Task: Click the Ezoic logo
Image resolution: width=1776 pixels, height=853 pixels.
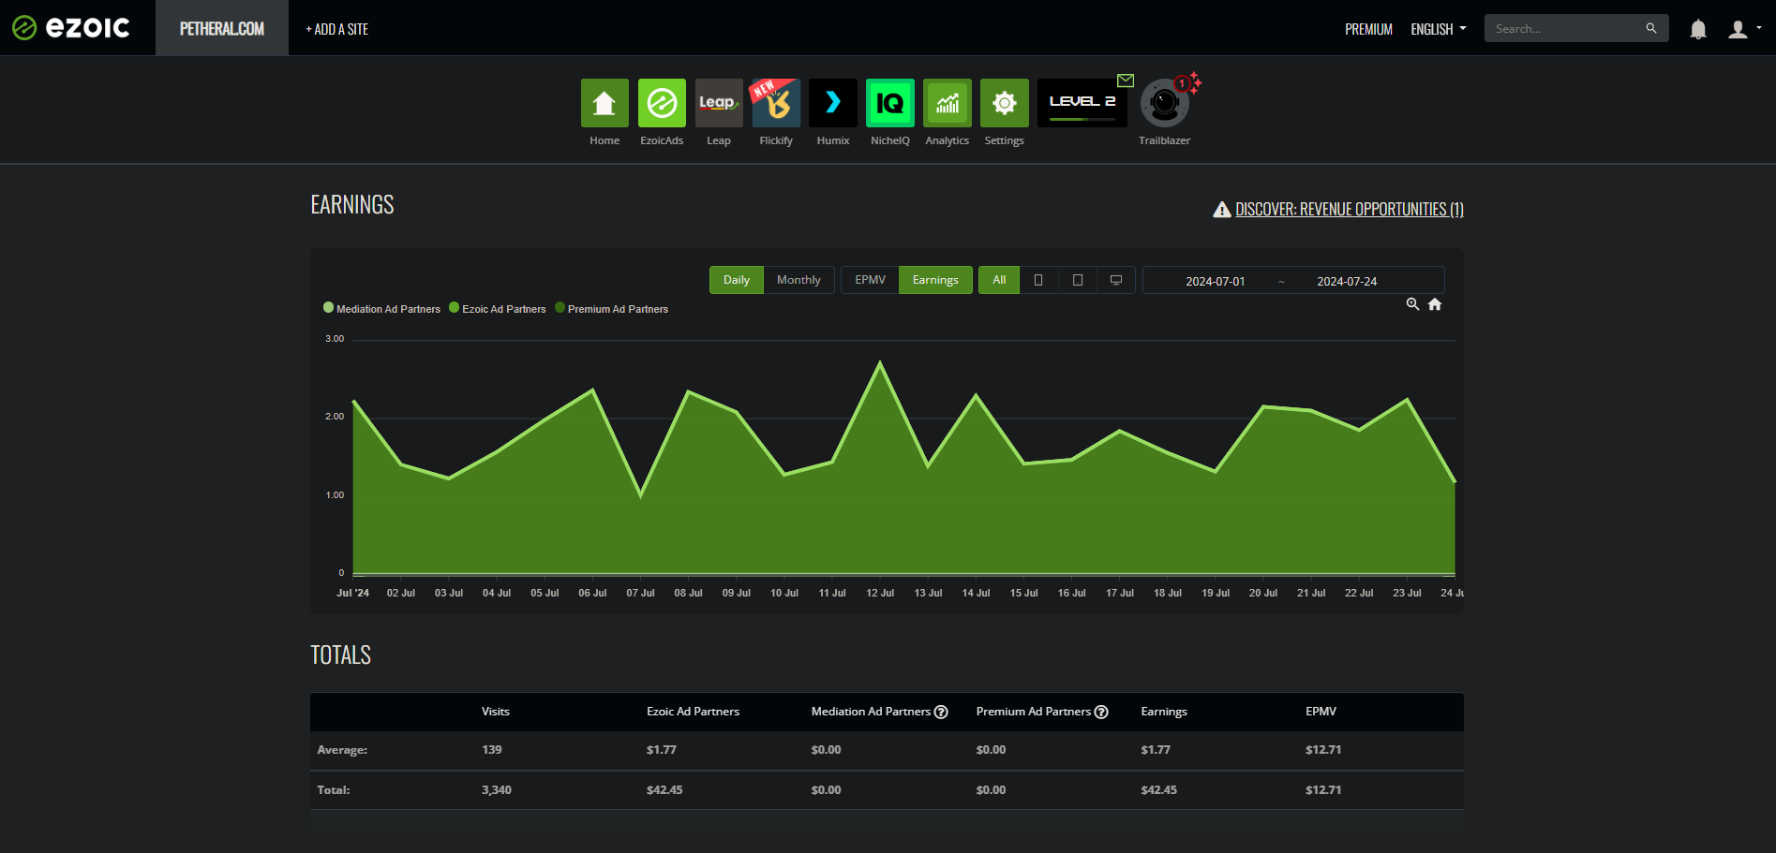Action: 71,28
